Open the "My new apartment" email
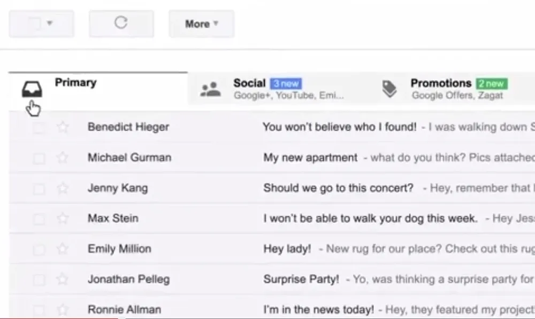Image resolution: width=535 pixels, height=319 pixels. click(x=310, y=158)
